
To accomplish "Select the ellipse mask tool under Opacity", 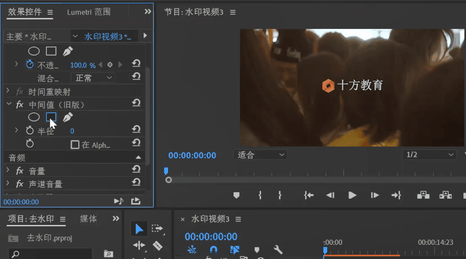I will (x=34, y=51).
